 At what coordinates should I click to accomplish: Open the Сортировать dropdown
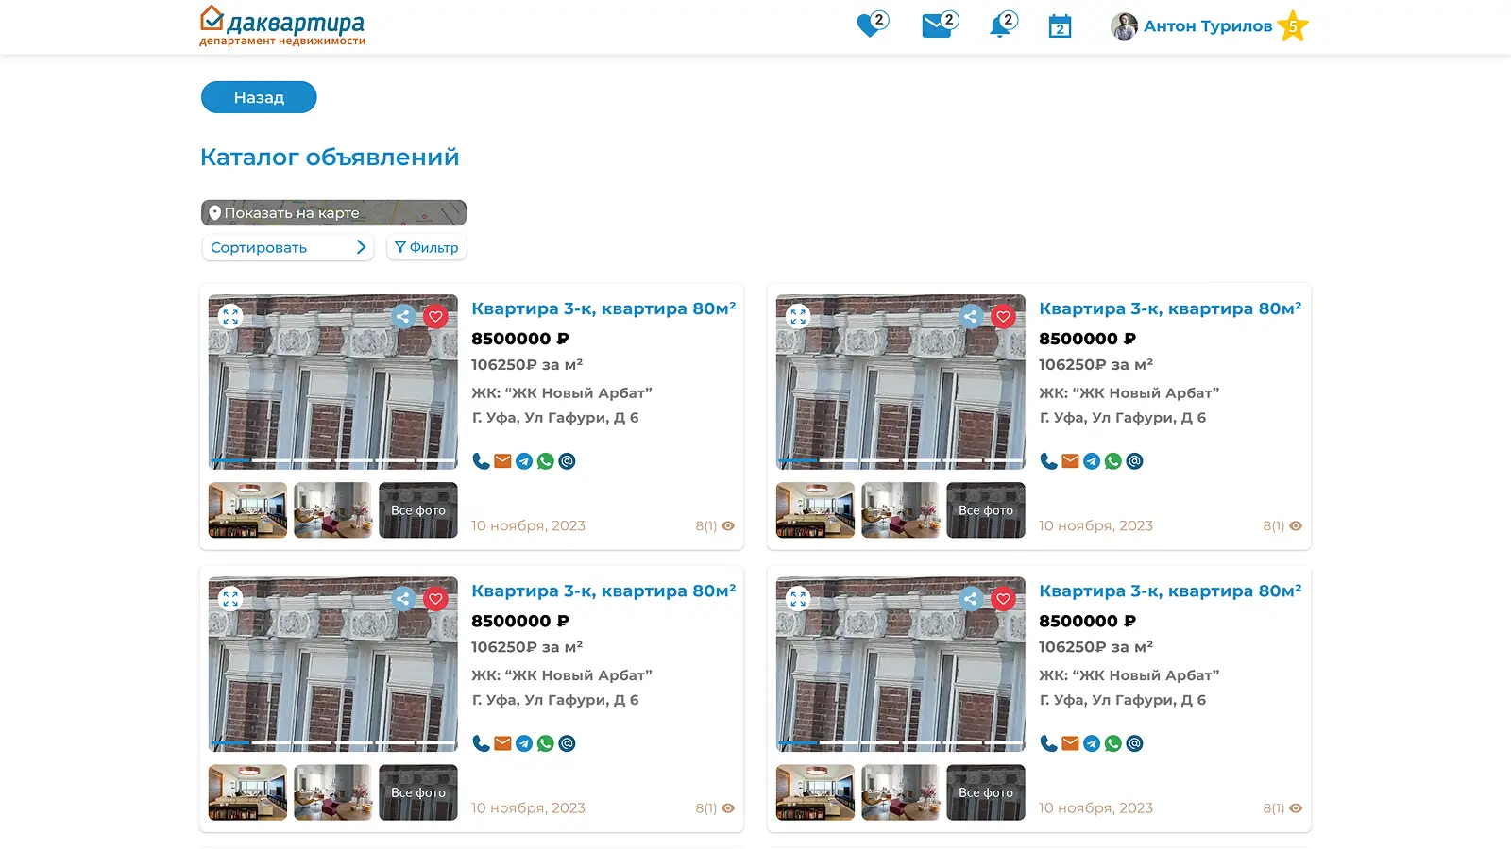287,247
